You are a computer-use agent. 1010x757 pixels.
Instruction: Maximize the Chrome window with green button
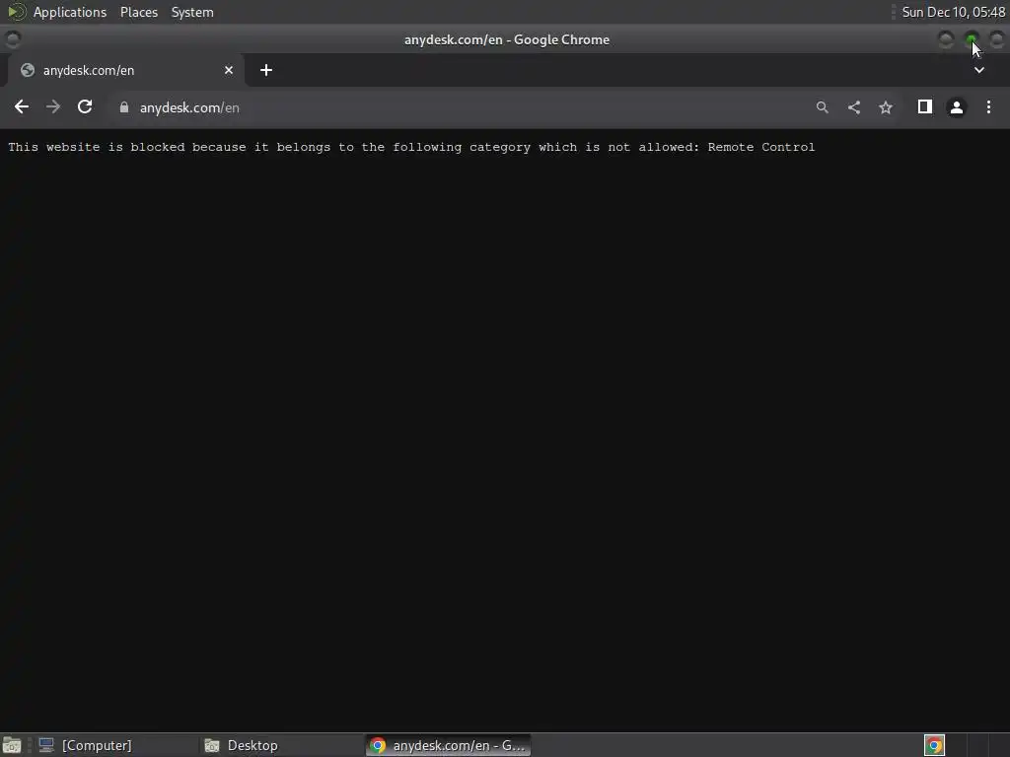tap(972, 39)
